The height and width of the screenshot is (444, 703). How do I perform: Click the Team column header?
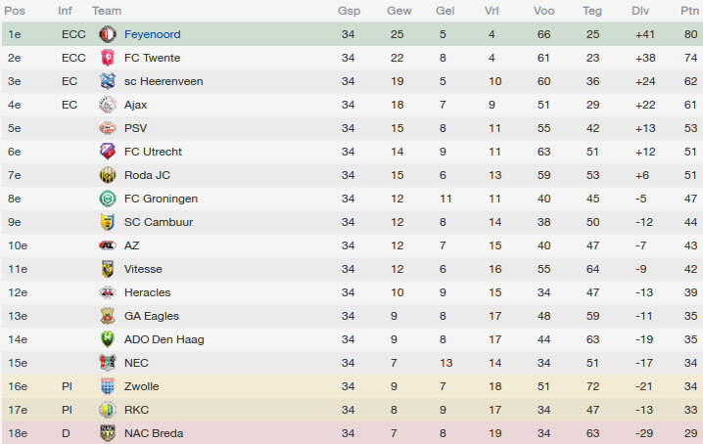[107, 11]
